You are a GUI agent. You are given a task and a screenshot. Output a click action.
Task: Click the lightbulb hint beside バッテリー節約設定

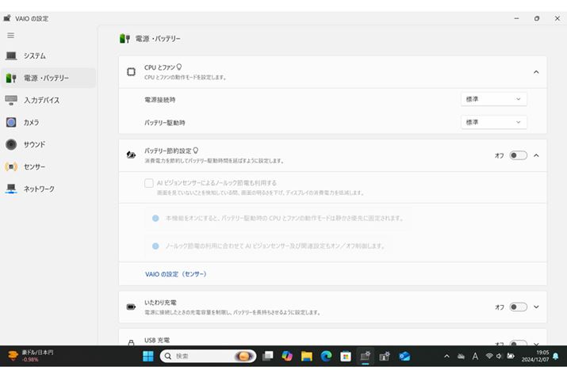pos(195,151)
